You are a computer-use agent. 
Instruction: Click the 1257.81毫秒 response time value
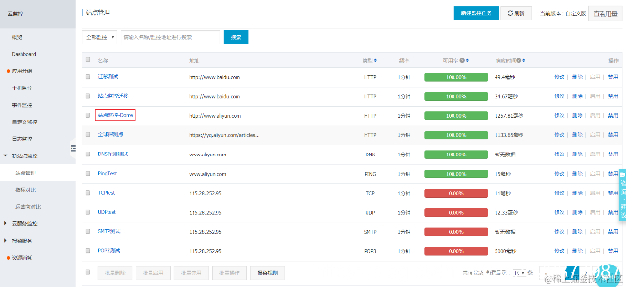tap(509, 116)
